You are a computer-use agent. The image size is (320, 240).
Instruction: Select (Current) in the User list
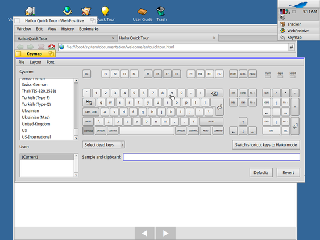(x=47, y=157)
